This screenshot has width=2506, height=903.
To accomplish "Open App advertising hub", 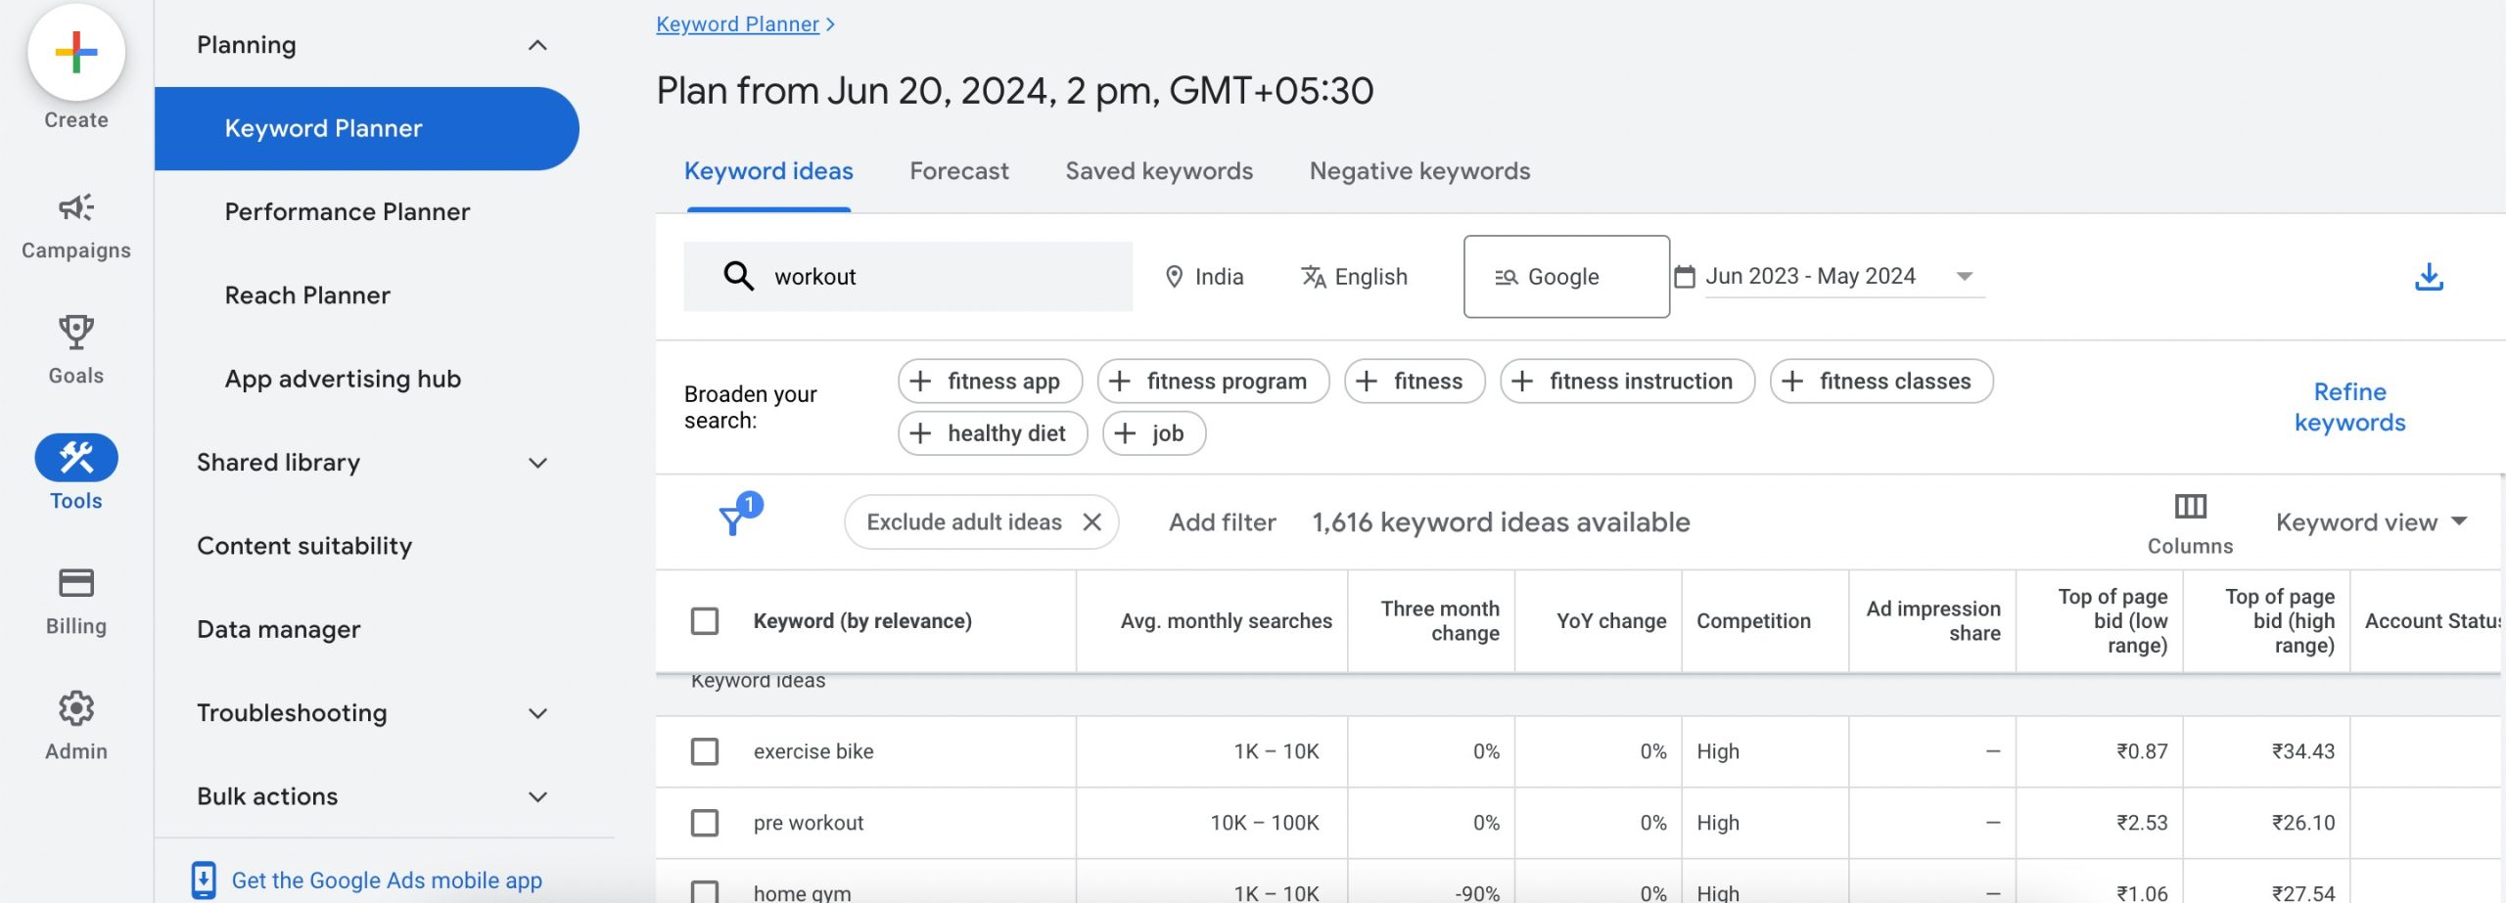I will pos(343,379).
